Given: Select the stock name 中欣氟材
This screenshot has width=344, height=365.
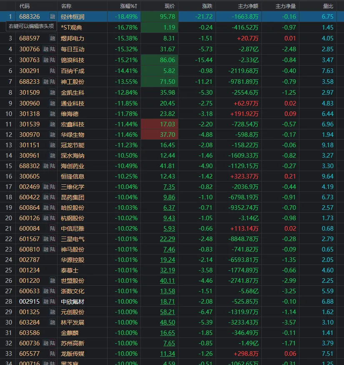Looking at the screenshot, I should click(73, 302).
